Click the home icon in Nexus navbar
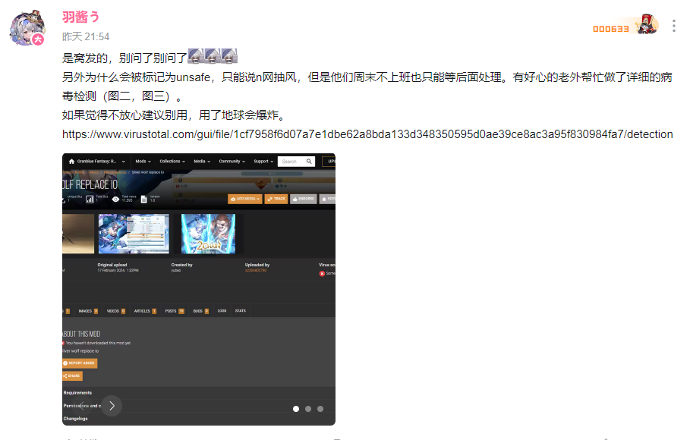 click(x=71, y=162)
